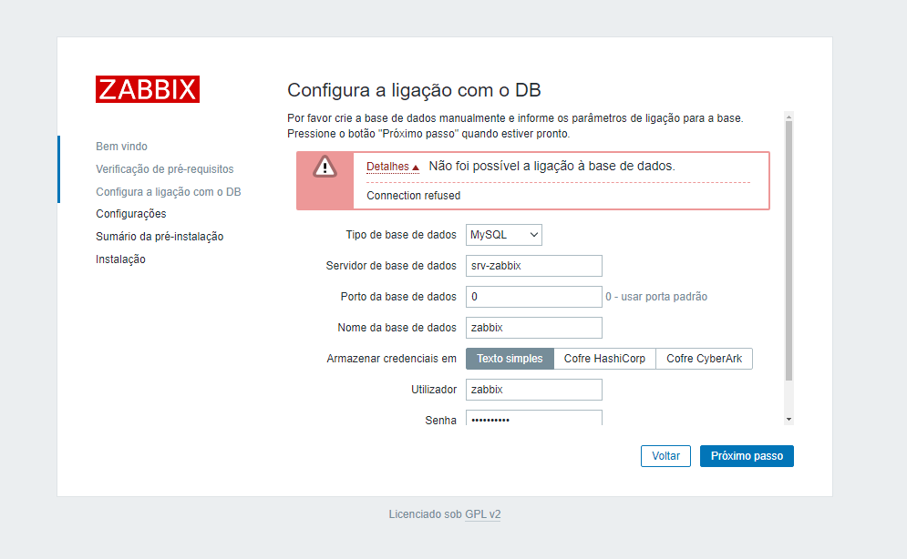Click the Senha password field
The height and width of the screenshot is (559, 907).
tap(534, 418)
